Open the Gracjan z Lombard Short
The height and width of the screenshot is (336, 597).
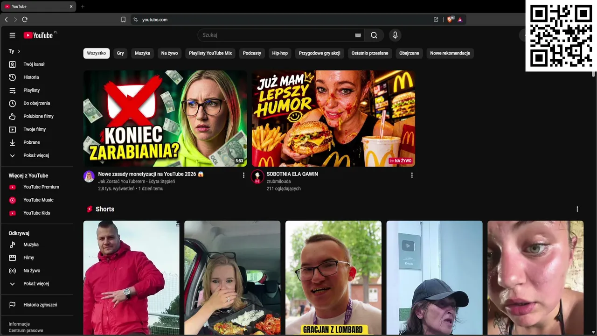coord(333,278)
